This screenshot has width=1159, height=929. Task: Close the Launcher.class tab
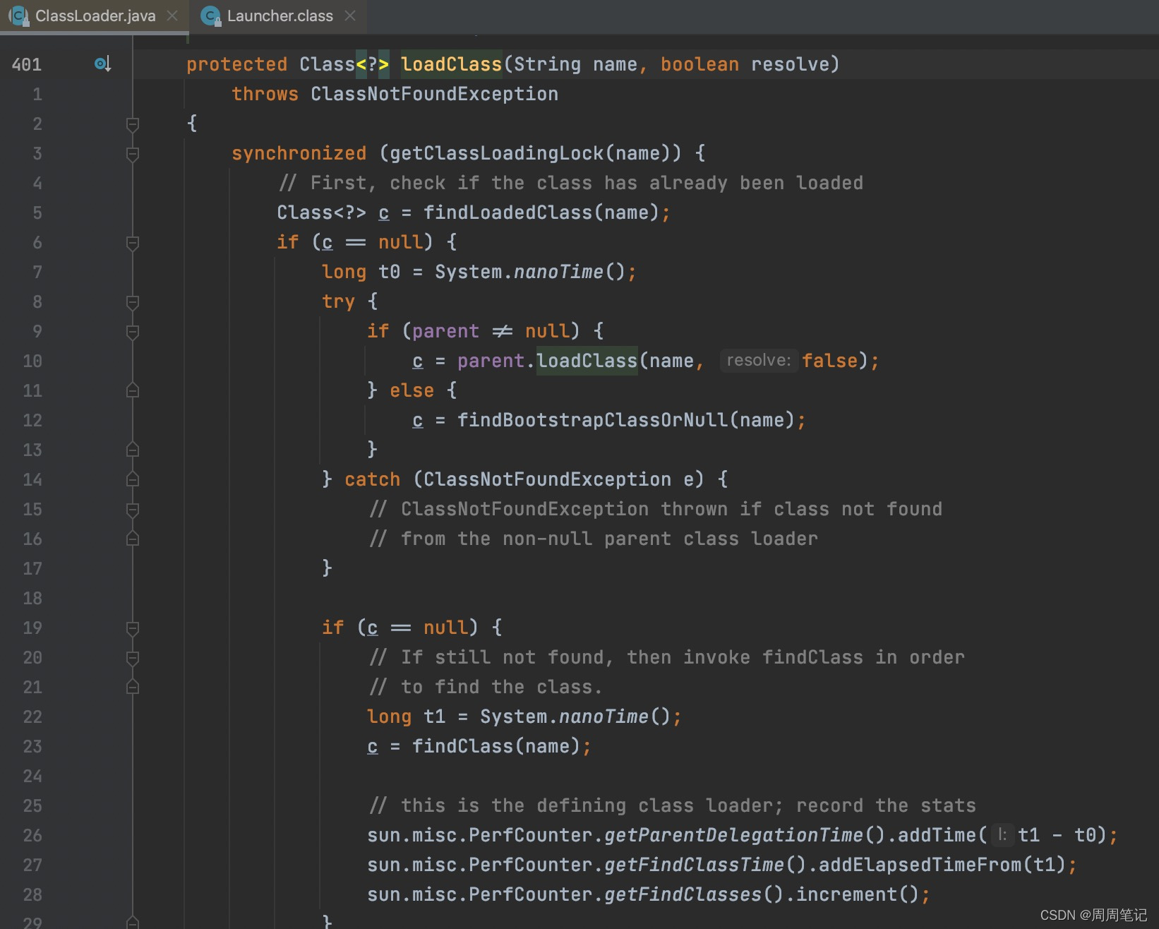[x=350, y=16]
